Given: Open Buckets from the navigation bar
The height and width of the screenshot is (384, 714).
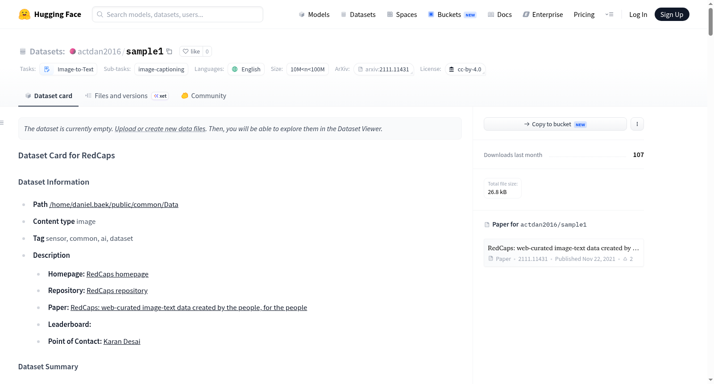Looking at the screenshot, I should click(452, 14).
